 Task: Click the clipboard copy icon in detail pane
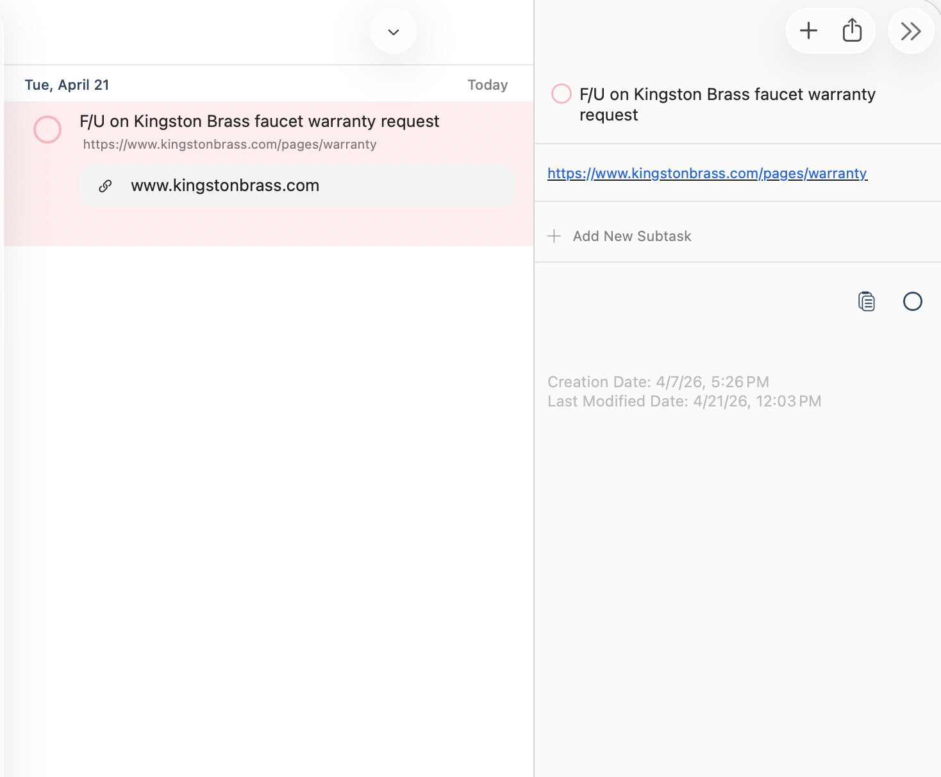point(866,301)
